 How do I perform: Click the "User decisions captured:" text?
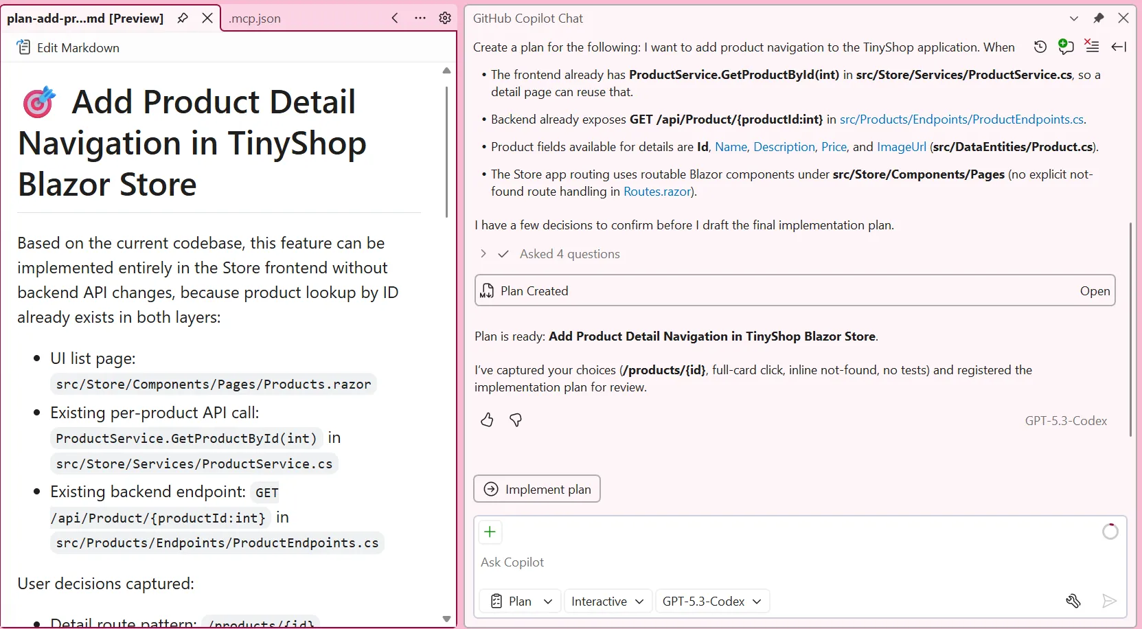click(x=106, y=584)
